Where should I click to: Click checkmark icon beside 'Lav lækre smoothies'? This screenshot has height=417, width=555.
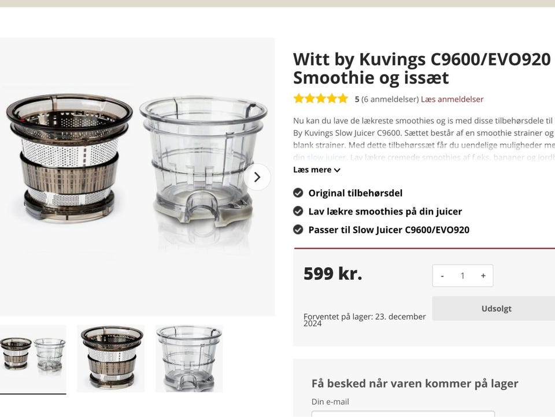tap(298, 211)
